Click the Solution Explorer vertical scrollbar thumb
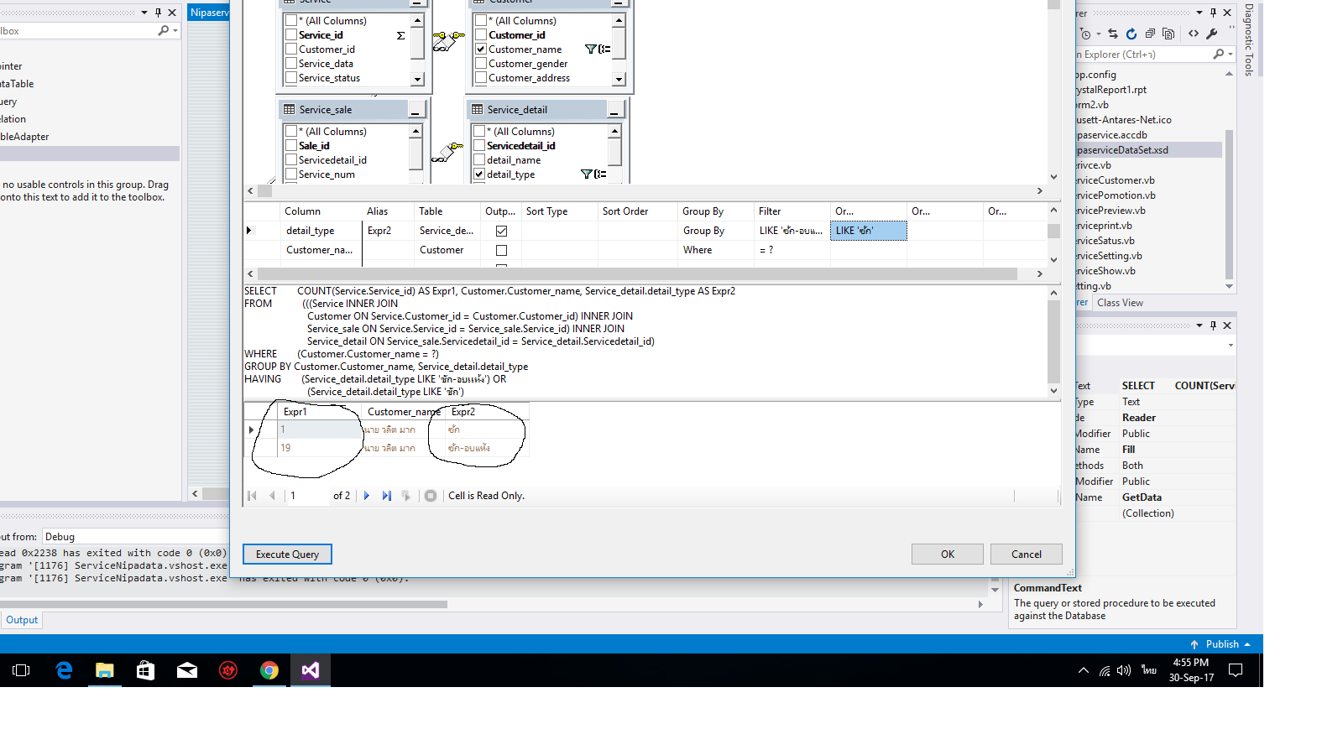This screenshot has width=1343, height=755. pyautogui.click(x=1230, y=204)
